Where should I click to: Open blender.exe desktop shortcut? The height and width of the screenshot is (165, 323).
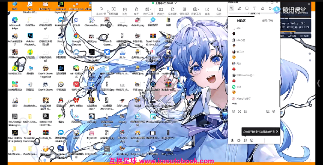point(76,6)
